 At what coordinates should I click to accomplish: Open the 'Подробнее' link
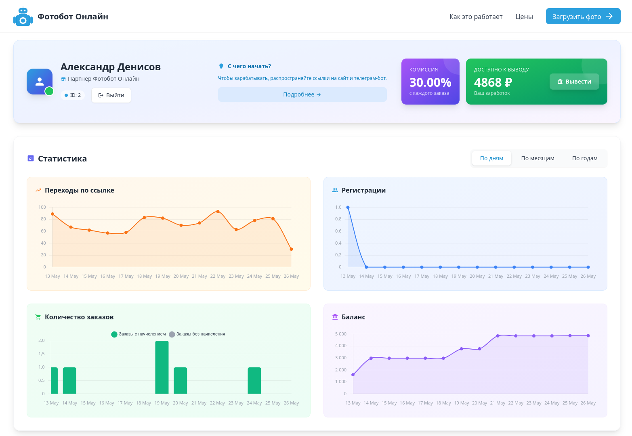pyautogui.click(x=302, y=94)
